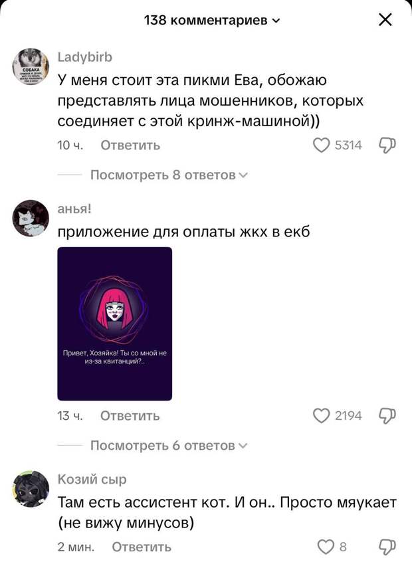This screenshot has height=562, width=412.
Task: Reply to анья!'s comment via Ответить
Action: pyautogui.click(x=130, y=416)
